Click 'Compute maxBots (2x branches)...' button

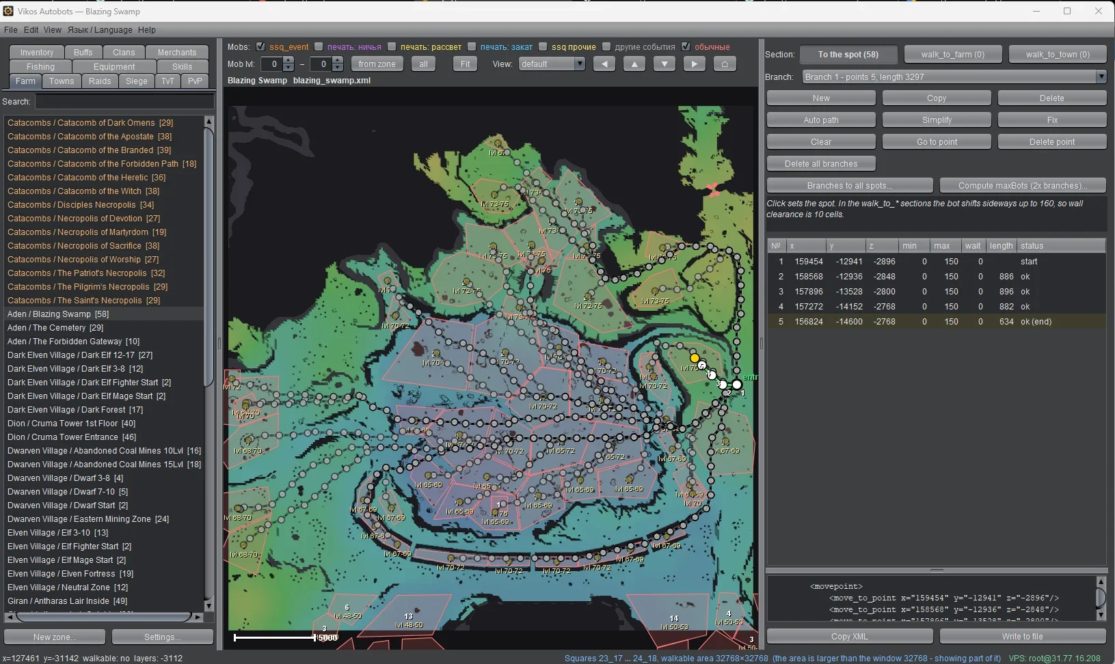click(1023, 186)
